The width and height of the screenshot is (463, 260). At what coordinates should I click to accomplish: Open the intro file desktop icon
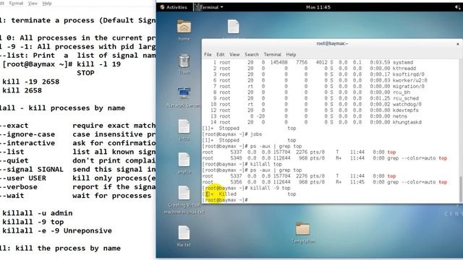184,127
